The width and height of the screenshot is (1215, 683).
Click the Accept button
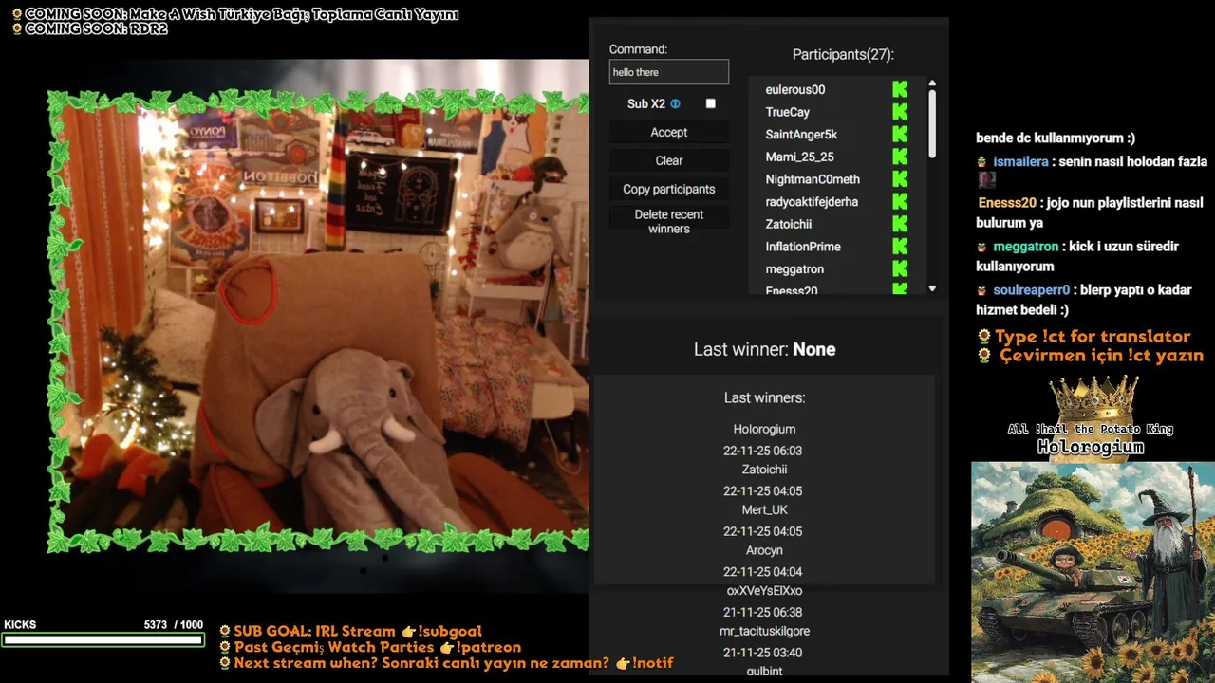coord(669,133)
